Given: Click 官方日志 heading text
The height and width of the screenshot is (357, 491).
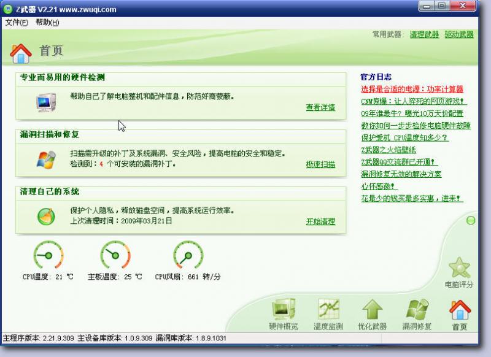Looking at the screenshot, I should pyautogui.click(x=376, y=77).
